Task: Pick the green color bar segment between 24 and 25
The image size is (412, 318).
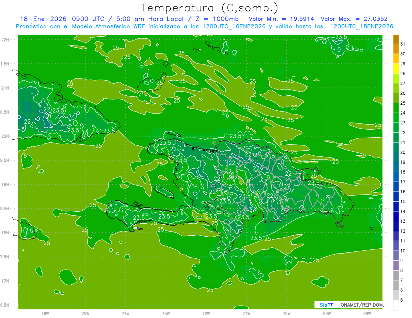Action: click(x=396, y=108)
